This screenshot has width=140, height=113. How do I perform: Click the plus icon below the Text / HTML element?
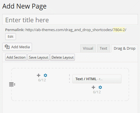pos(93,87)
